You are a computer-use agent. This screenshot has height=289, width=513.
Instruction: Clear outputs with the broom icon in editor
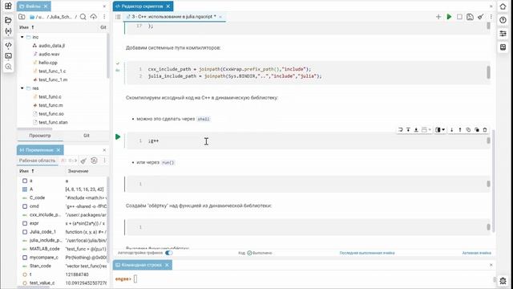(480, 17)
